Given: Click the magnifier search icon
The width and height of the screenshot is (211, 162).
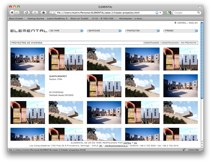Looking at the screenshot, I should click(199, 12).
